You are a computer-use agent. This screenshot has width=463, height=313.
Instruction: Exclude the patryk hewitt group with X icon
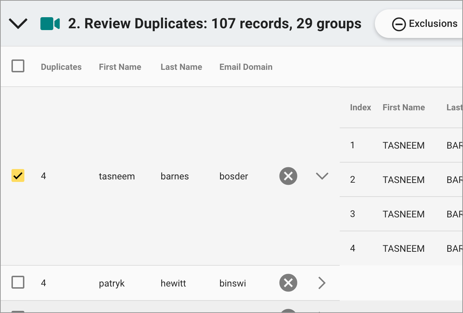pyautogui.click(x=288, y=283)
